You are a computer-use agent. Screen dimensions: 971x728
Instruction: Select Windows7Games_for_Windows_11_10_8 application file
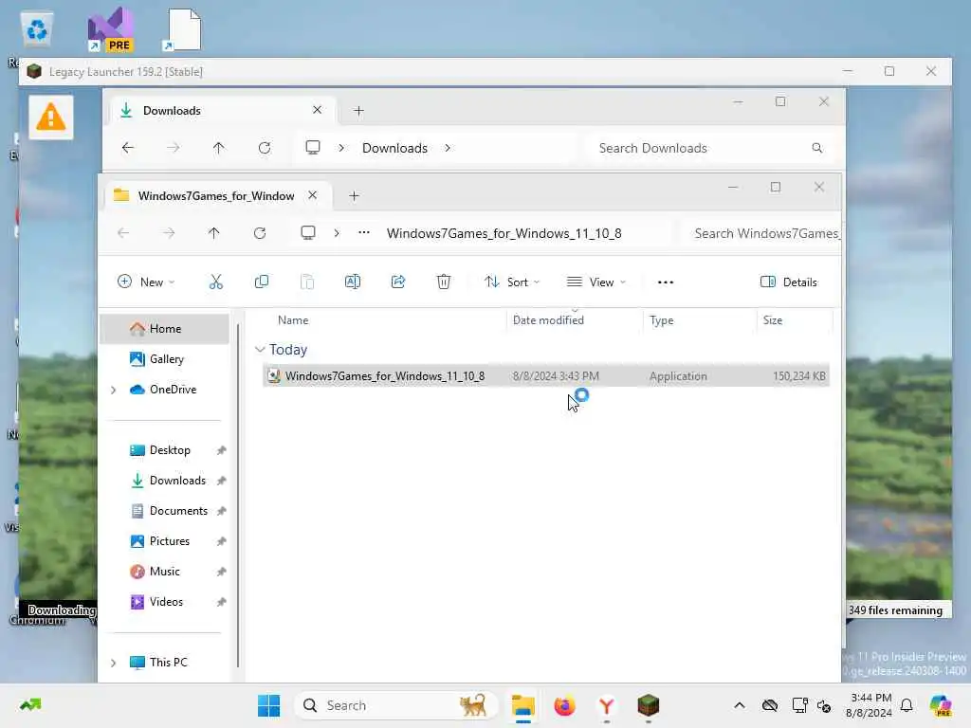click(x=545, y=375)
